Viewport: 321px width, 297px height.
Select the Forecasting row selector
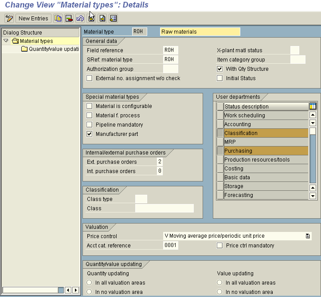(220, 195)
